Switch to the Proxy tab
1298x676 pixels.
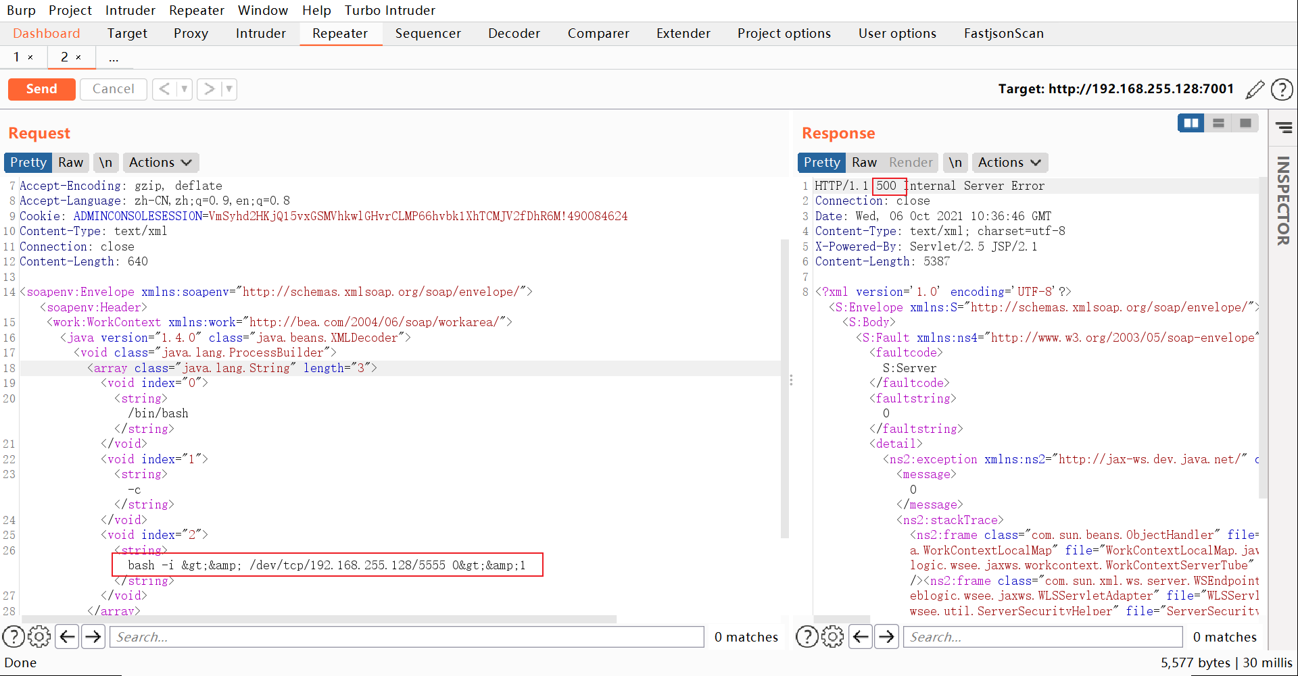pos(191,34)
